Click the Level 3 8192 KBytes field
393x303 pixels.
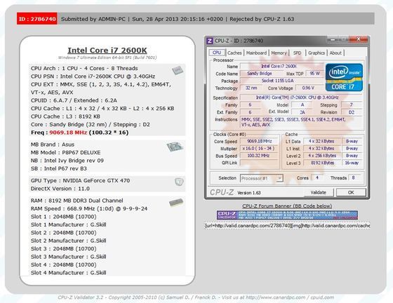pos(322,163)
